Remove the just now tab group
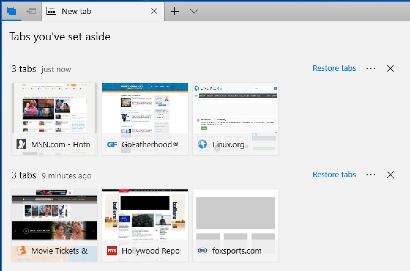The image size is (410, 271). [x=390, y=68]
